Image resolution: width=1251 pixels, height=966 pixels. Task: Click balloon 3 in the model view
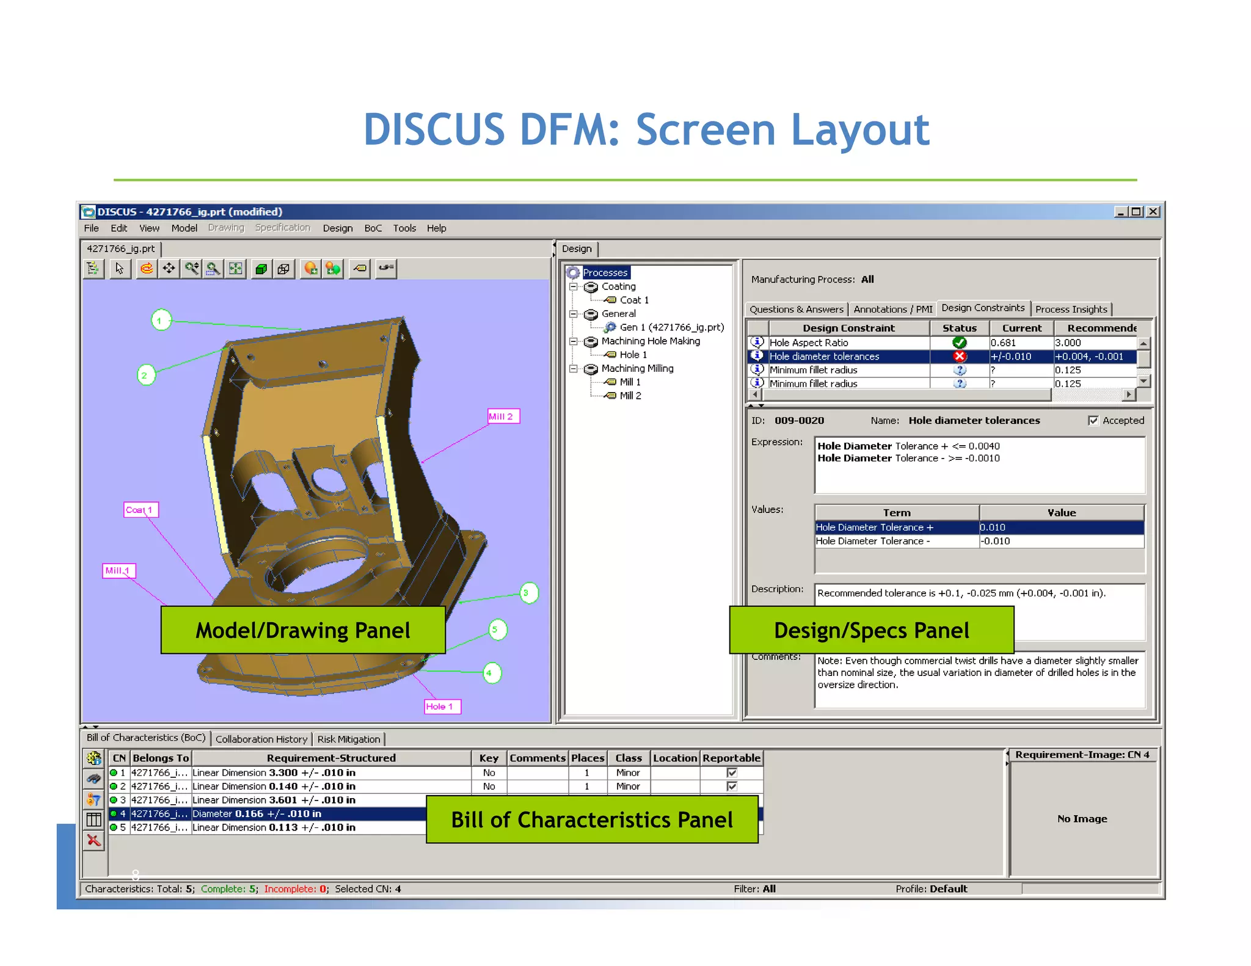[529, 593]
